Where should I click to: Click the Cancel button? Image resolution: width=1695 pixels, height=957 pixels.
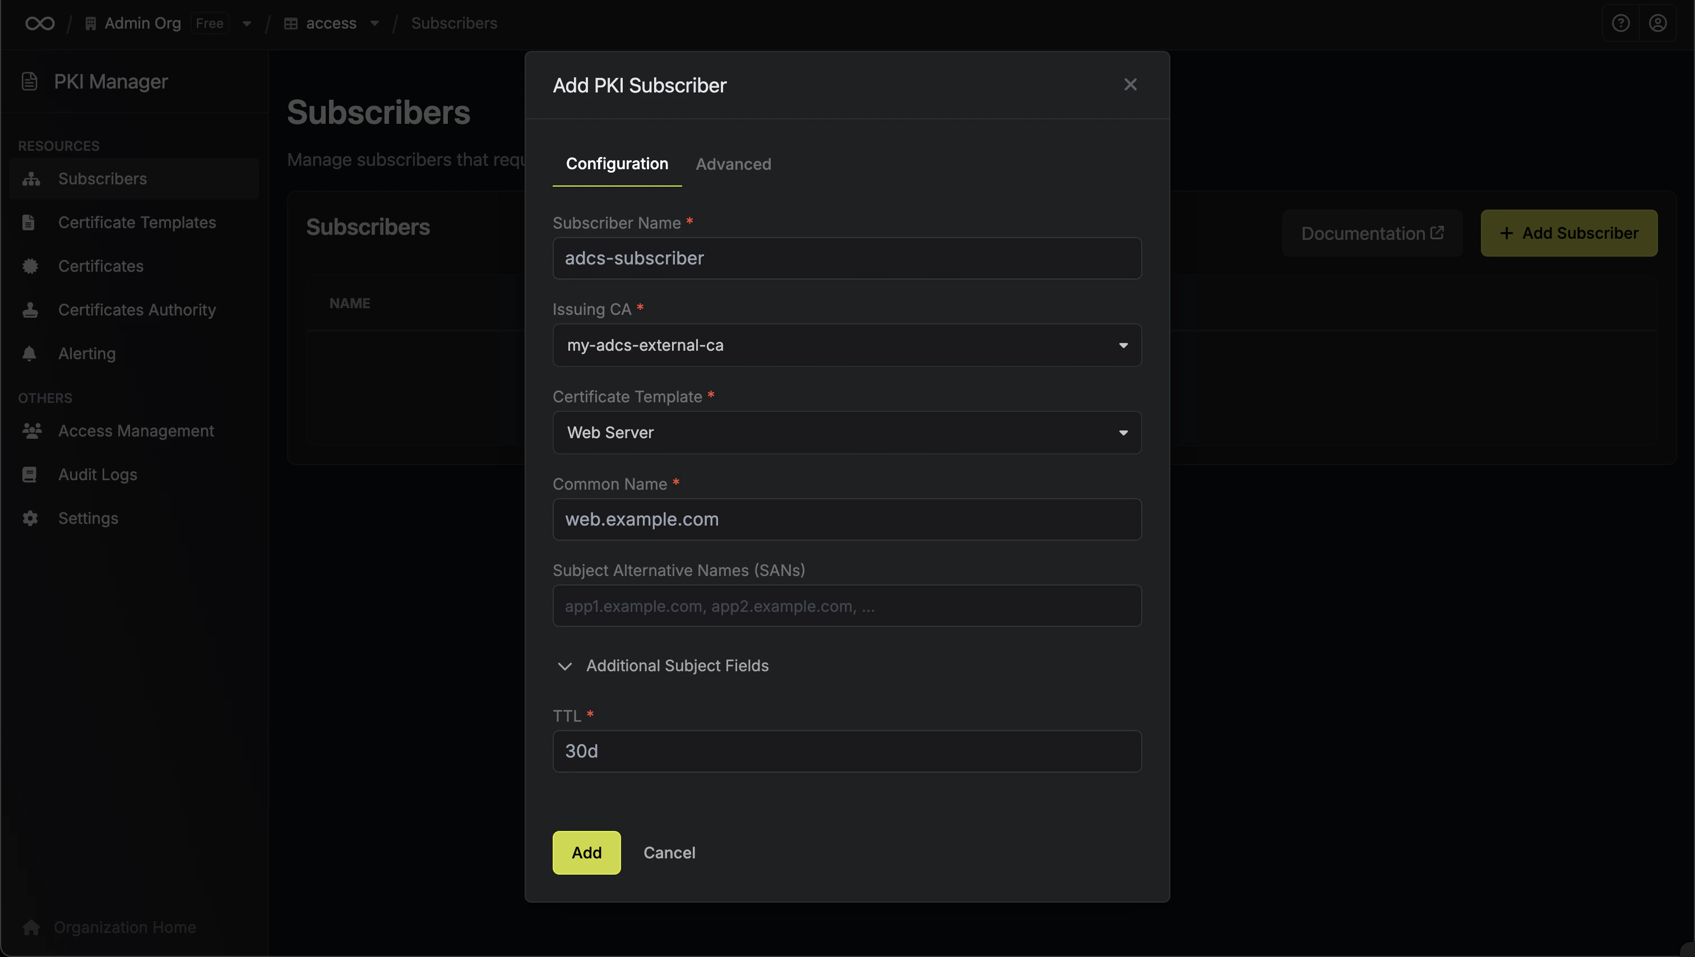669,853
